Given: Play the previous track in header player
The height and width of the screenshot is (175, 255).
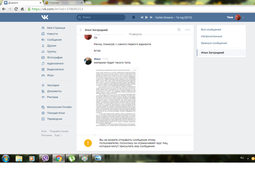Looking at the screenshot, I should click(x=142, y=18).
